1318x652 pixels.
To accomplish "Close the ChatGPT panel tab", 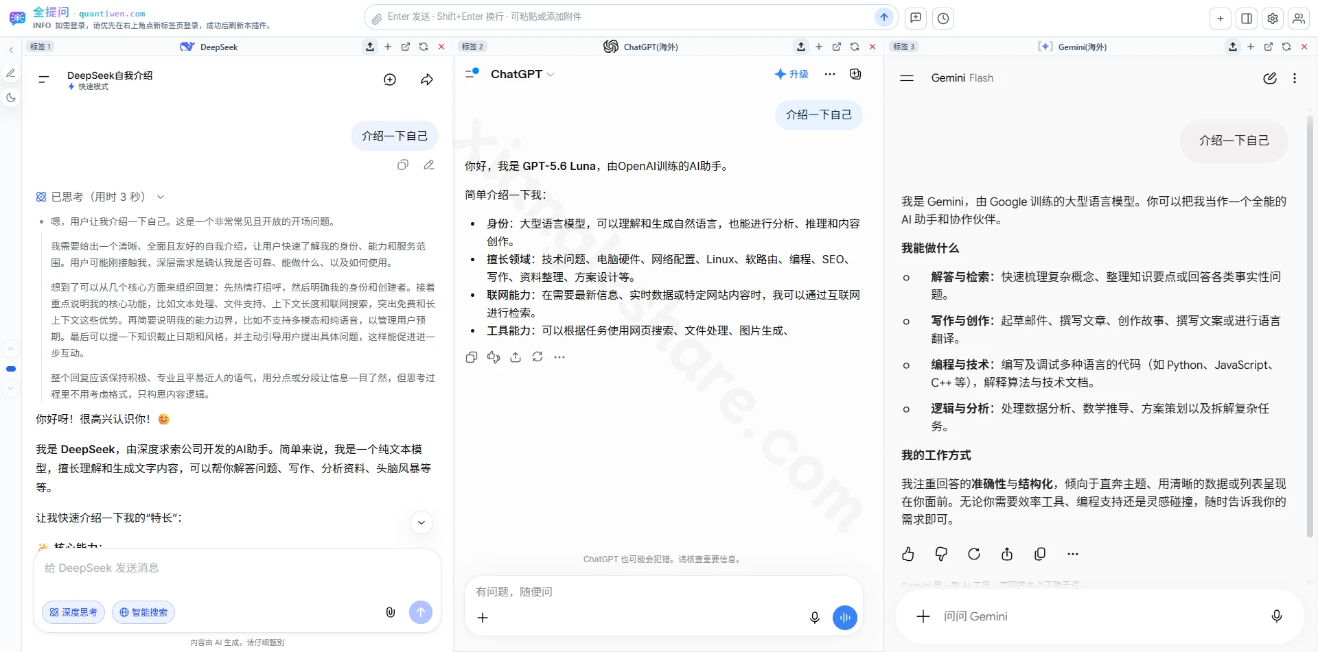I will click(x=872, y=47).
